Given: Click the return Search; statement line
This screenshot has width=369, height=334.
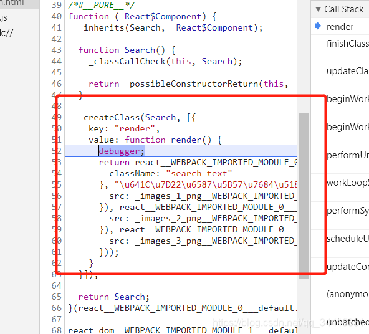Looking at the screenshot, I should [114, 297].
